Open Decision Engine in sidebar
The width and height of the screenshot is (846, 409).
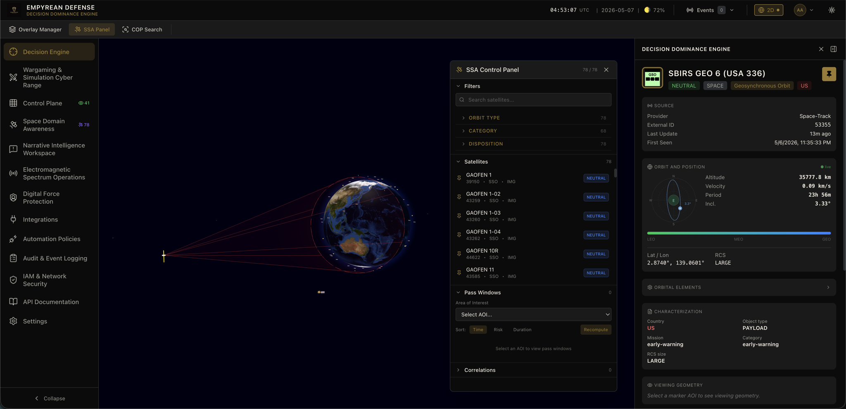pyautogui.click(x=49, y=52)
